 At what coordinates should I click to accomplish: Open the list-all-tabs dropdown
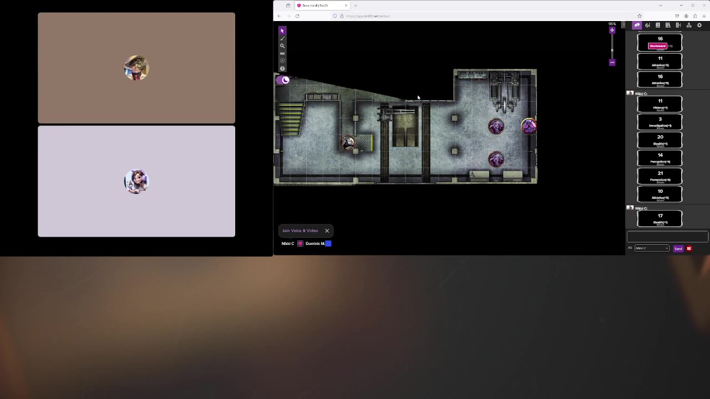(660, 6)
